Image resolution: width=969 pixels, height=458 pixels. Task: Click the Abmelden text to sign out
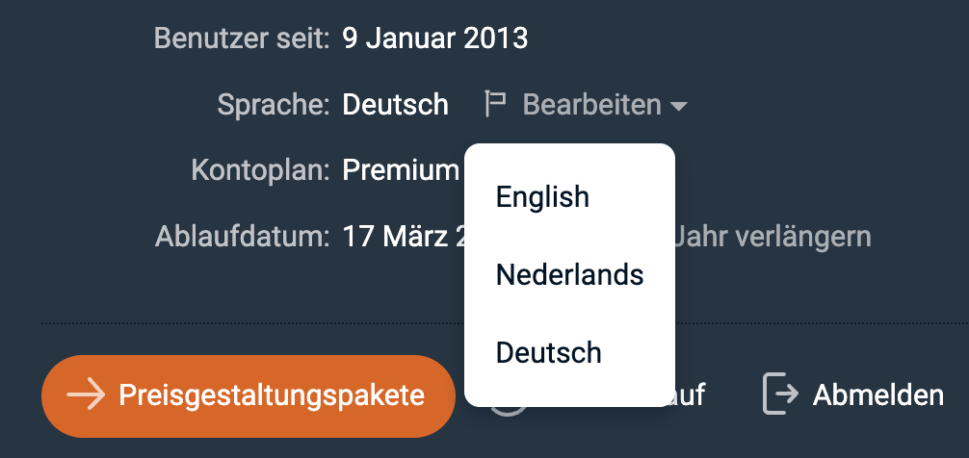(x=877, y=394)
